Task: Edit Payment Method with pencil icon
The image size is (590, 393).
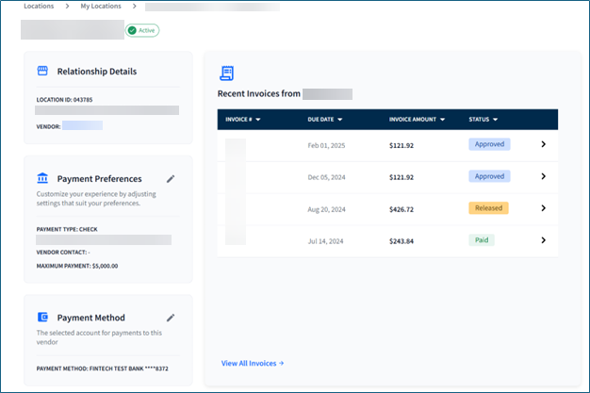Action: (171, 318)
